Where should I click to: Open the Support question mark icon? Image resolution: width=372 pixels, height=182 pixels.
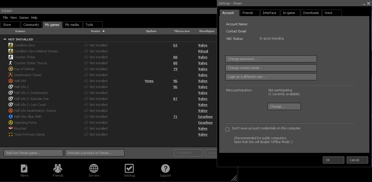tap(165, 169)
